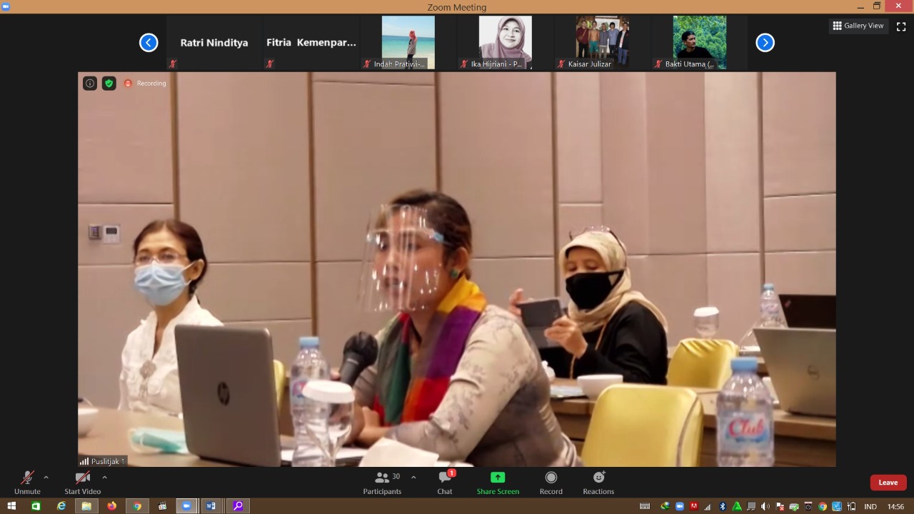Open Microsoft Word from the taskbar

point(211,506)
